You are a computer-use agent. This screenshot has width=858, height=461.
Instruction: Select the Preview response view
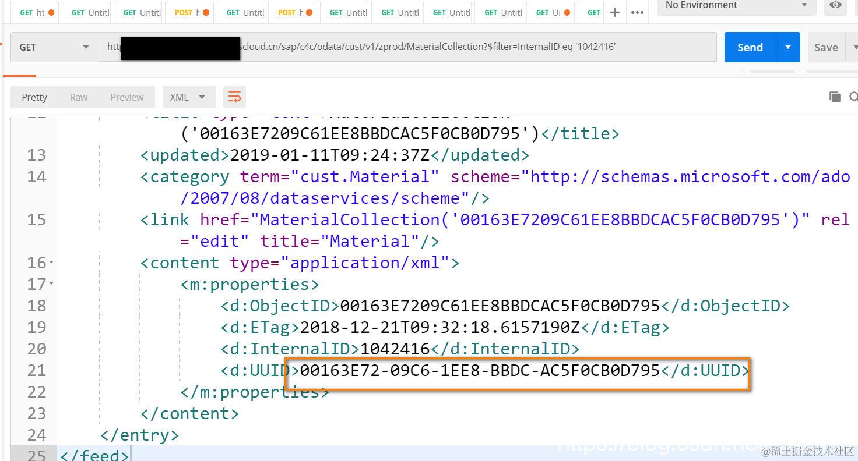point(127,97)
